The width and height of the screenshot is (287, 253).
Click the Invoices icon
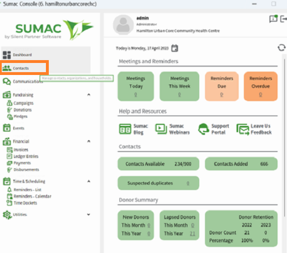(10, 150)
